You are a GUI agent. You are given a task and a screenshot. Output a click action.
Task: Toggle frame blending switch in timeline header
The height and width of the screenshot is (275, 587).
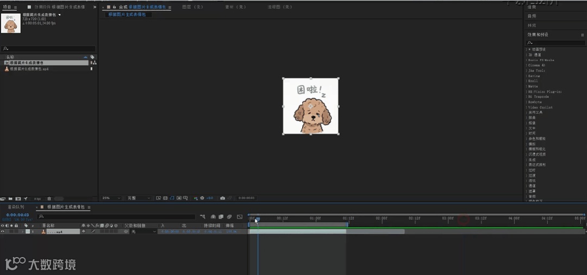pyautogui.click(x=221, y=217)
